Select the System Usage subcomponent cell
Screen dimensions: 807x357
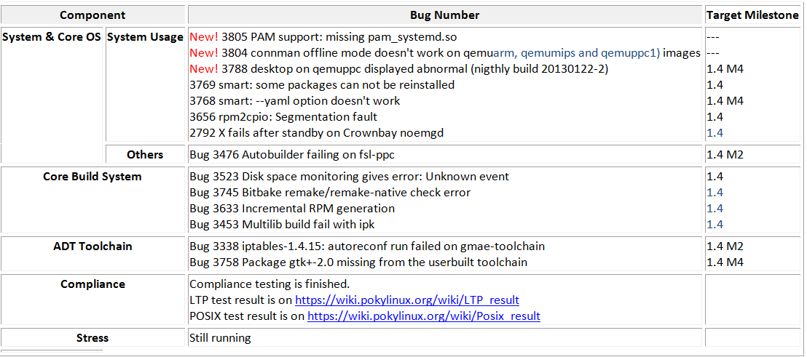145,37
